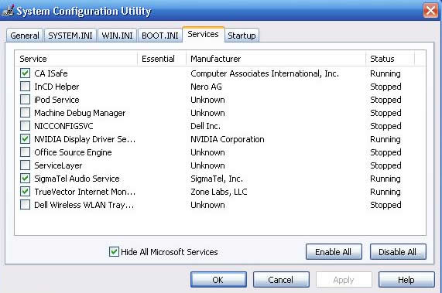Toggle Hide All Microsoft Services checkbox
The width and height of the screenshot is (442, 293).
[x=114, y=251]
